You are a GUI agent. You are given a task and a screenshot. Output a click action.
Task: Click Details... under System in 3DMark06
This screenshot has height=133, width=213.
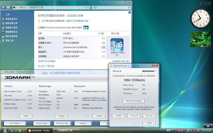tap(99, 116)
